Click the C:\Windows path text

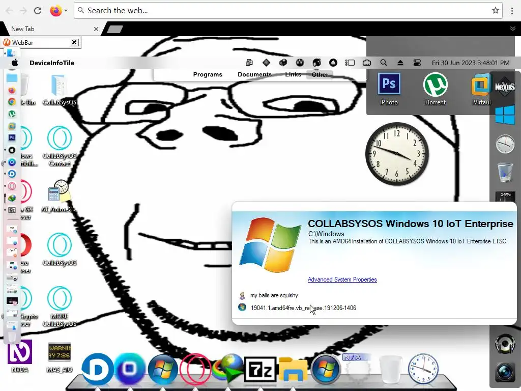[x=326, y=234]
